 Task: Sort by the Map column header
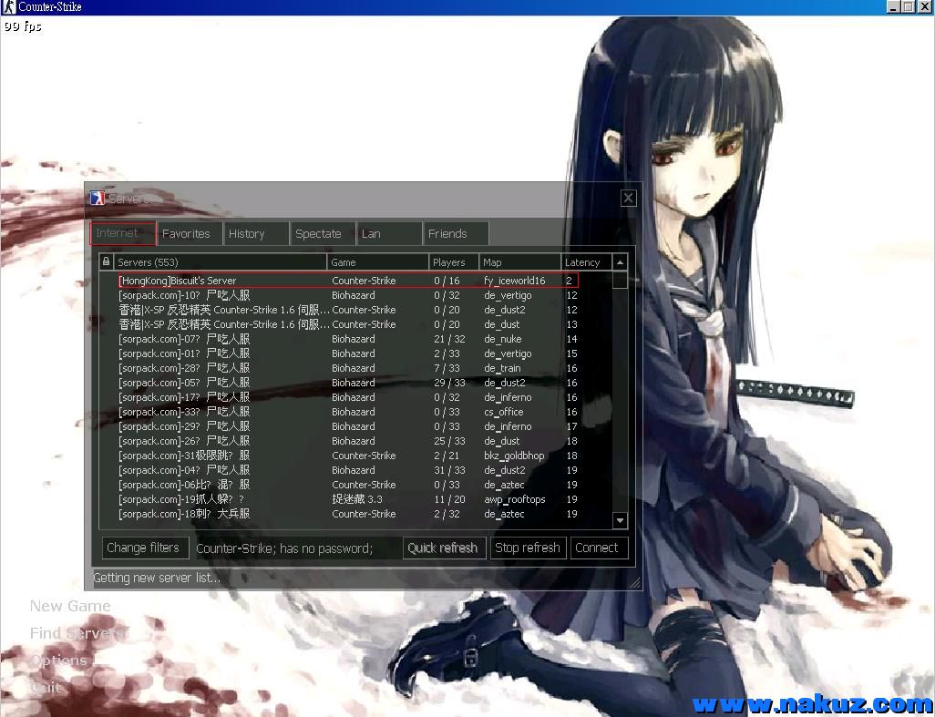[x=520, y=261]
